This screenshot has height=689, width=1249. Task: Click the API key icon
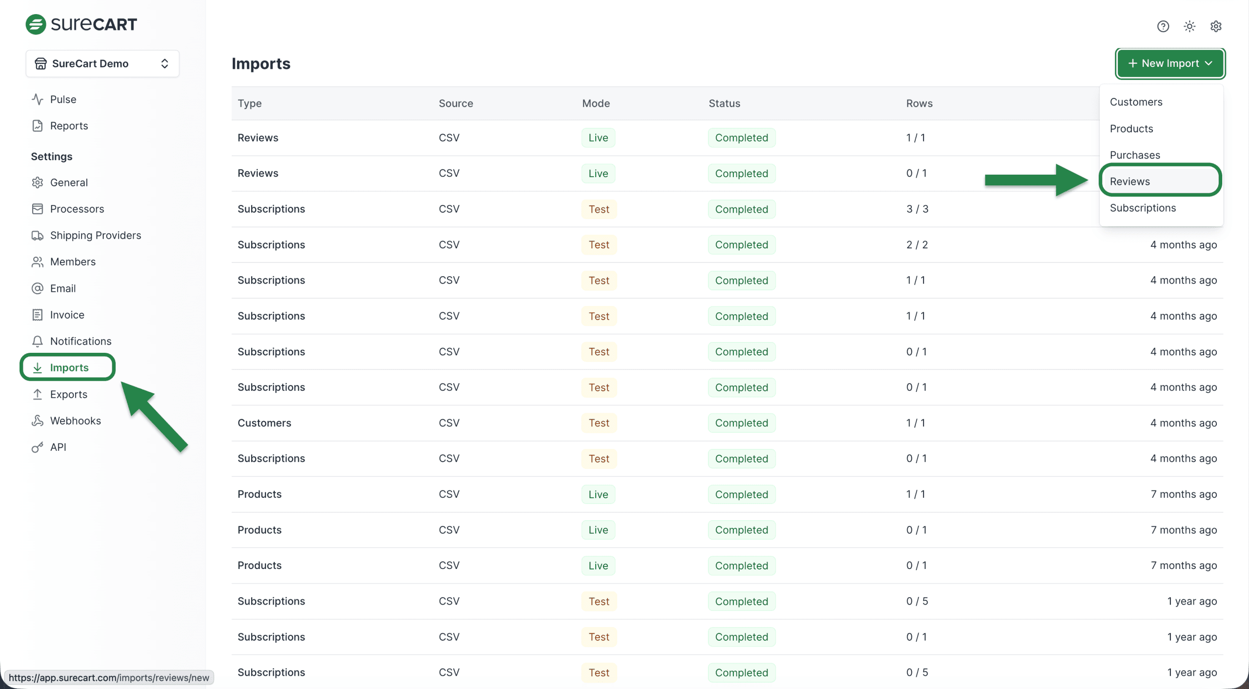click(38, 447)
